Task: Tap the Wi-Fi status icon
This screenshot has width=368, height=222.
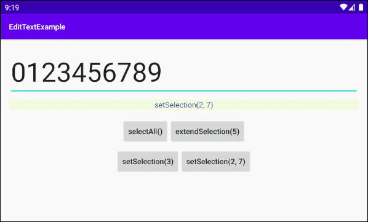Action: click(343, 7)
